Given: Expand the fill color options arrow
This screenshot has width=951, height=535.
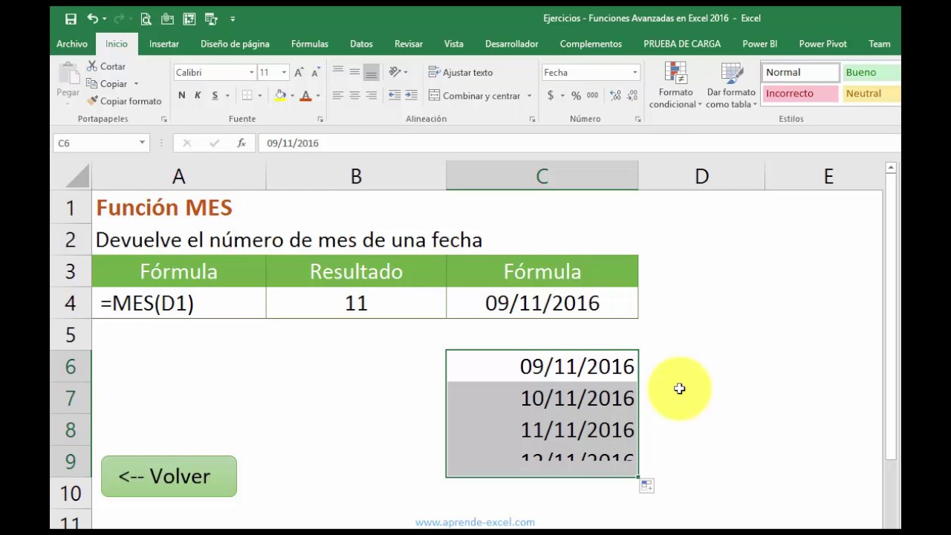Looking at the screenshot, I should pyautogui.click(x=292, y=95).
